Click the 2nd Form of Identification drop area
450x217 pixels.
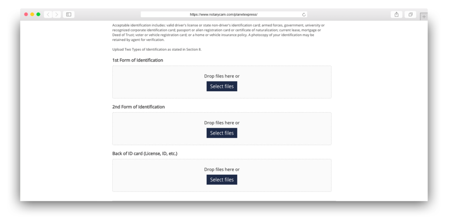pyautogui.click(x=222, y=129)
